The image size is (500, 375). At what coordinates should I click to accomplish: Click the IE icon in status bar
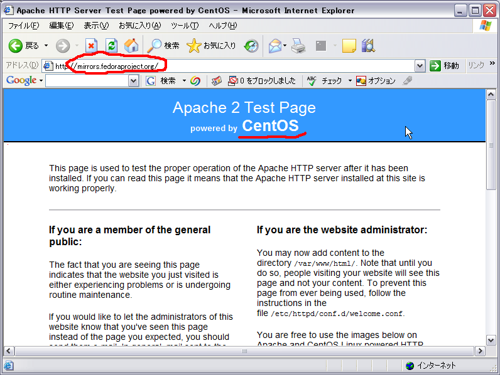pos(9,366)
